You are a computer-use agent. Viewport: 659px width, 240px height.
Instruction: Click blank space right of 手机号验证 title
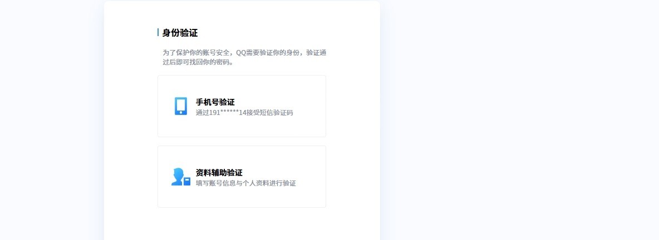pyautogui.click(x=279, y=102)
